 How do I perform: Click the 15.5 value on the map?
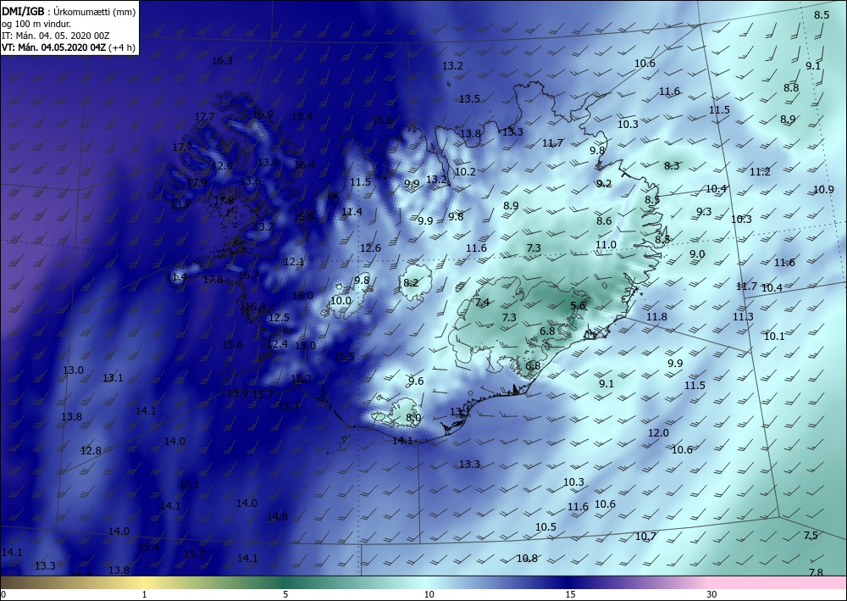point(344,356)
